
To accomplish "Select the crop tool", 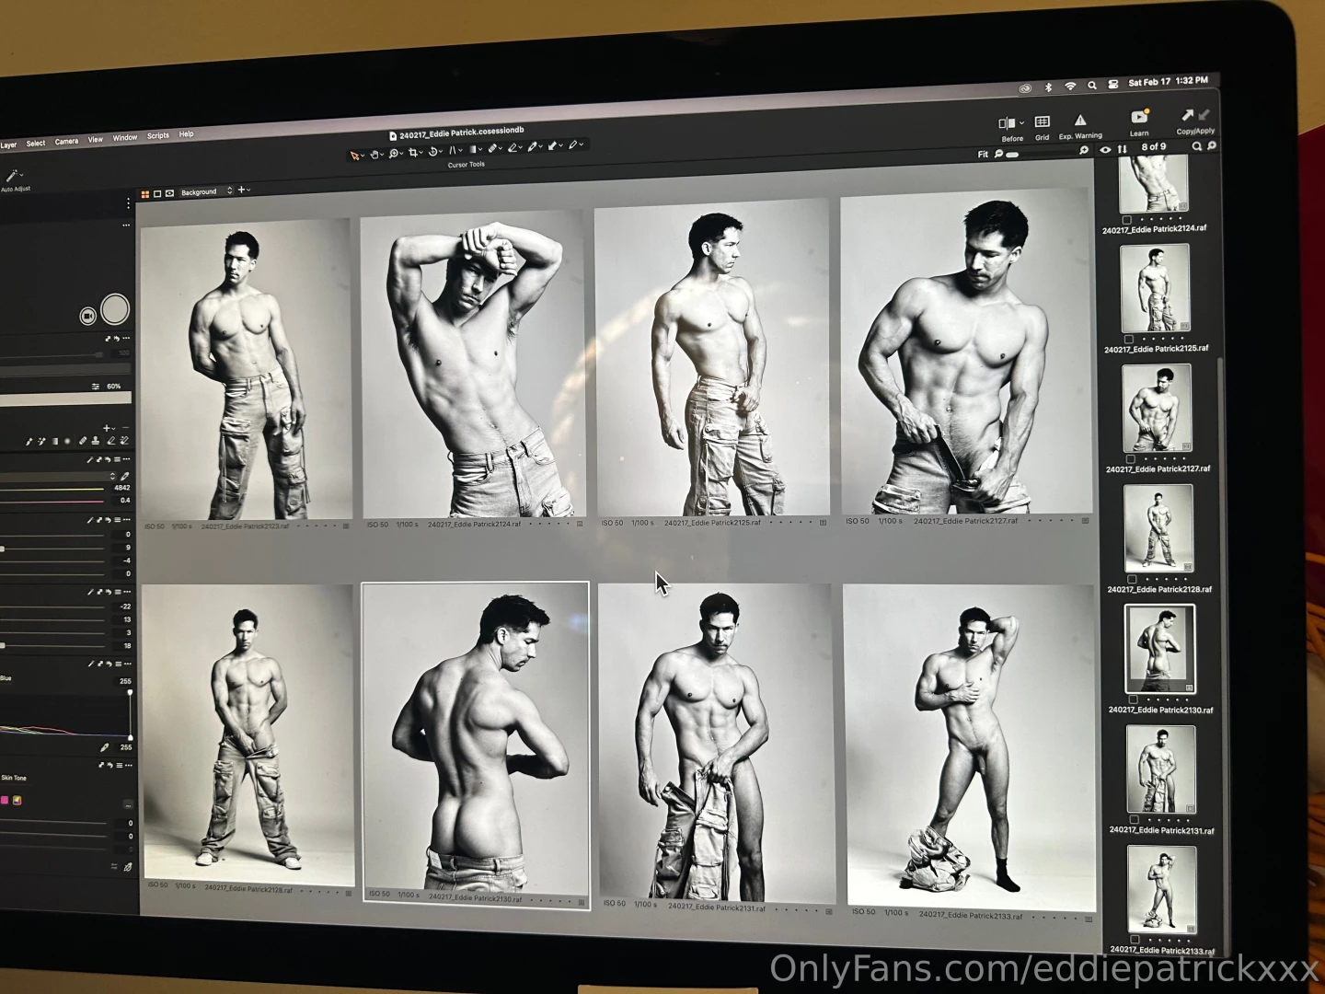I will (414, 153).
